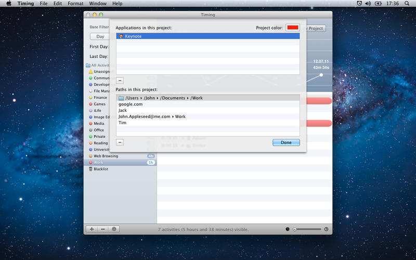Click the Time Machine menu bar icon
The width and height of the screenshot is (416, 260).
pos(359,4)
